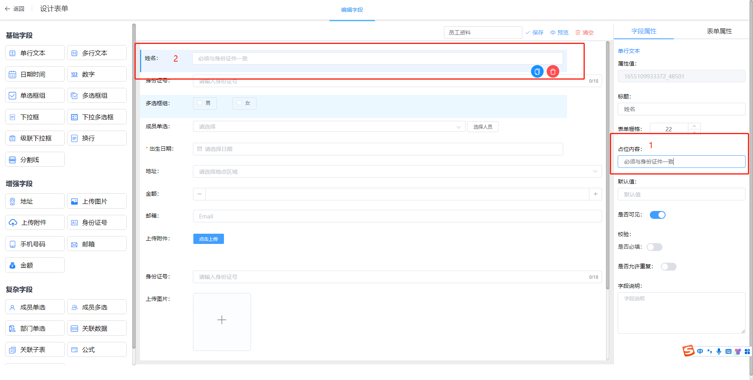This screenshot has width=753, height=380.
Task: Click the red delete field icon
Action: click(553, 72)
